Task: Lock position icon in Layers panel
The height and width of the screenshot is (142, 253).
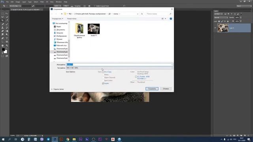Action: pyautogui.click(x=225, y=21)
